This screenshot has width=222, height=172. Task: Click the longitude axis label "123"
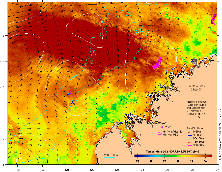tap(117, 169)
